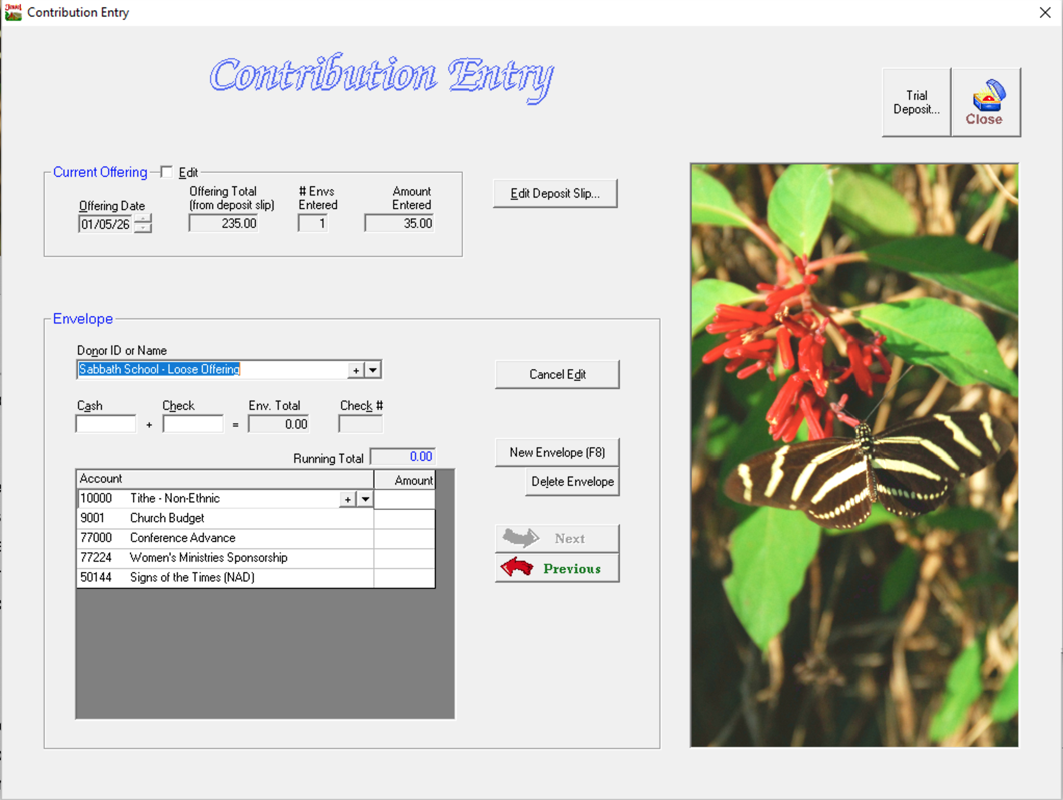Enable the Current Offering Edit checkbox
Image resolution: width=1063 pixels, height=800 pixels.
(166, 172)
